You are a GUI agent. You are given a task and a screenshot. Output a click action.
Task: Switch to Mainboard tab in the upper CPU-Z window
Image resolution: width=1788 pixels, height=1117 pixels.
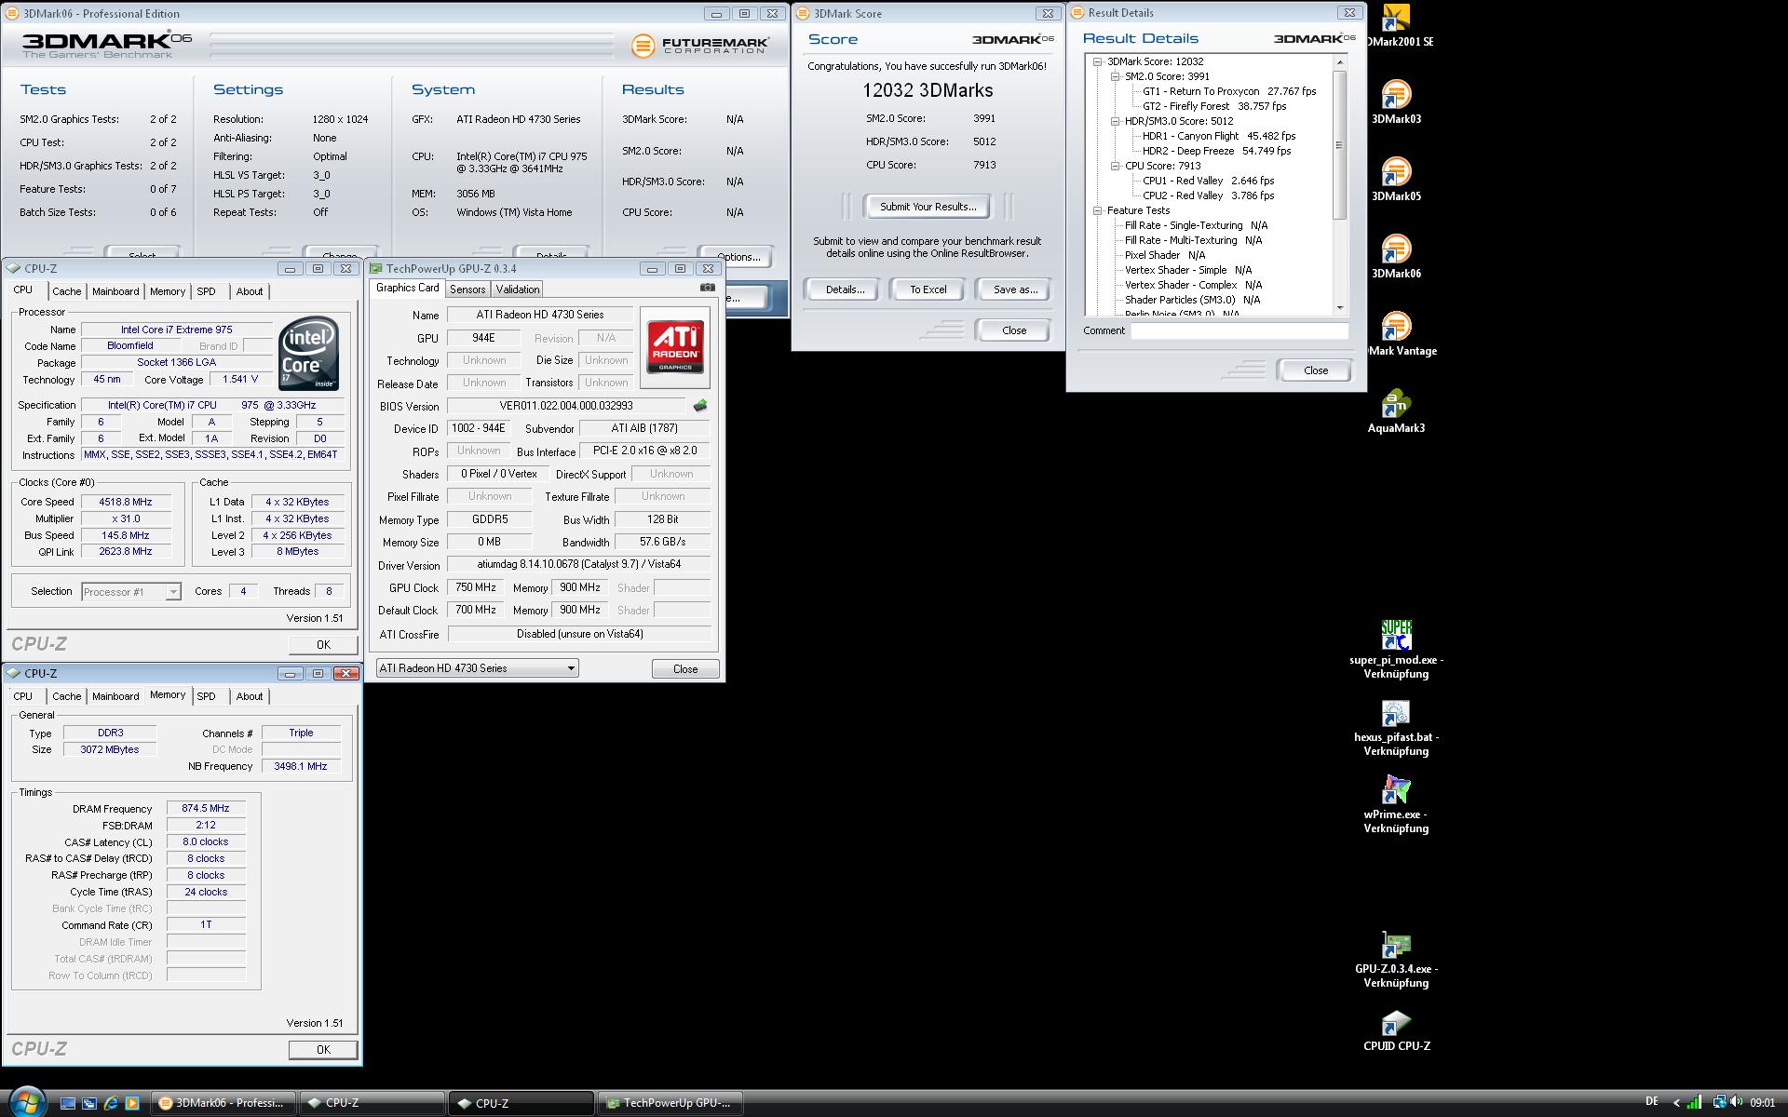tap(115, 291)
